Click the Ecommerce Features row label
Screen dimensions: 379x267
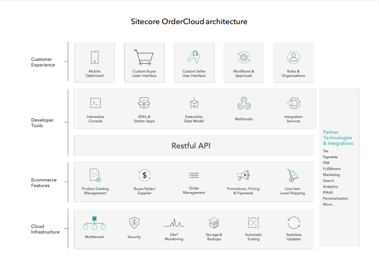point(44,183)
